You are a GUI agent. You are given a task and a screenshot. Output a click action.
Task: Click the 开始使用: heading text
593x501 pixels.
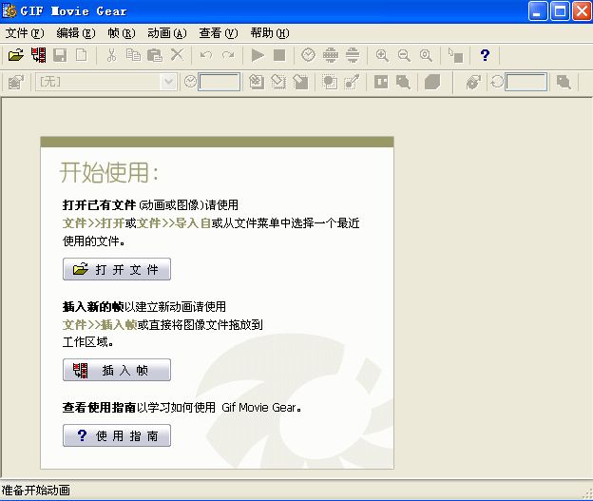click(x=109, y=172)
